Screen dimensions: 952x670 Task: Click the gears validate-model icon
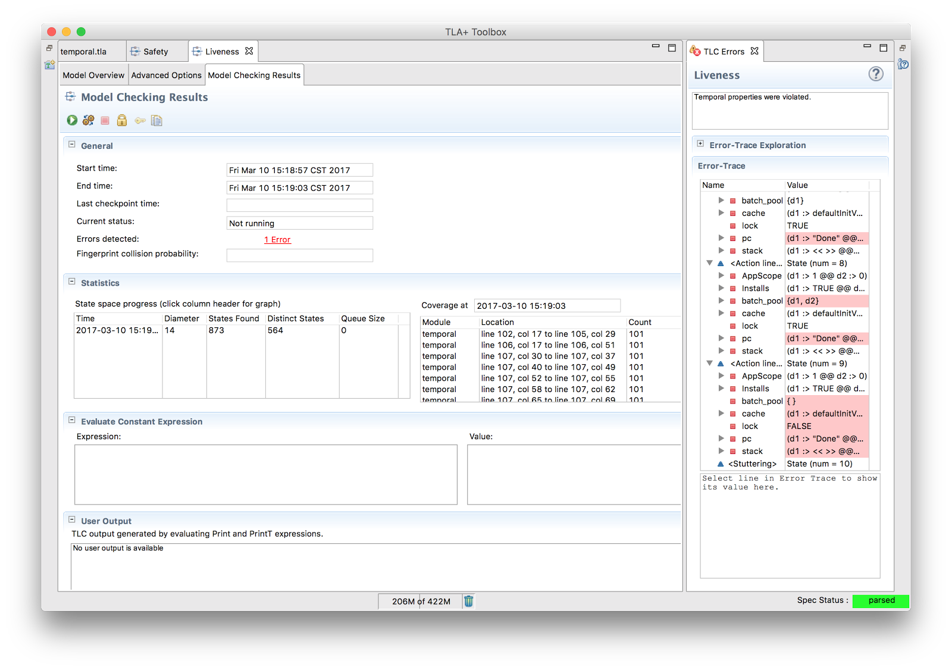point(89,120)
